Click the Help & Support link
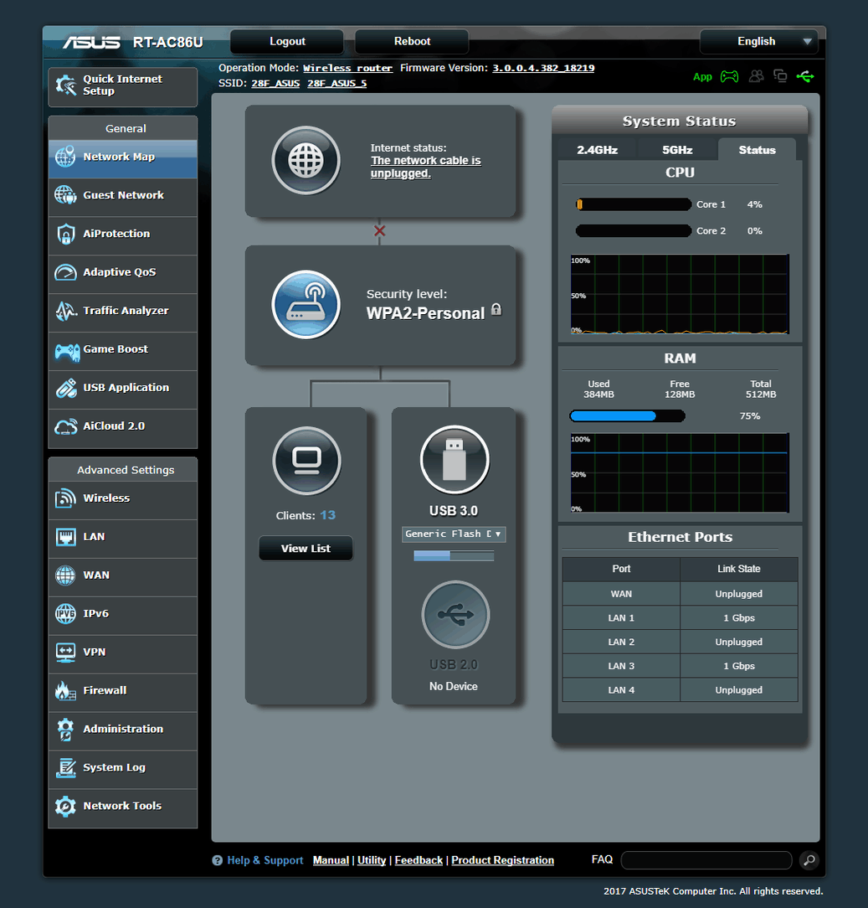 [x=265, y=860]
